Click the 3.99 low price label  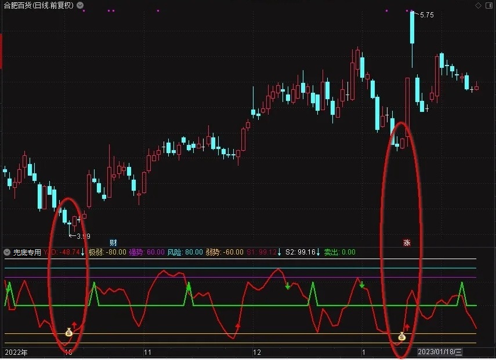83,236
